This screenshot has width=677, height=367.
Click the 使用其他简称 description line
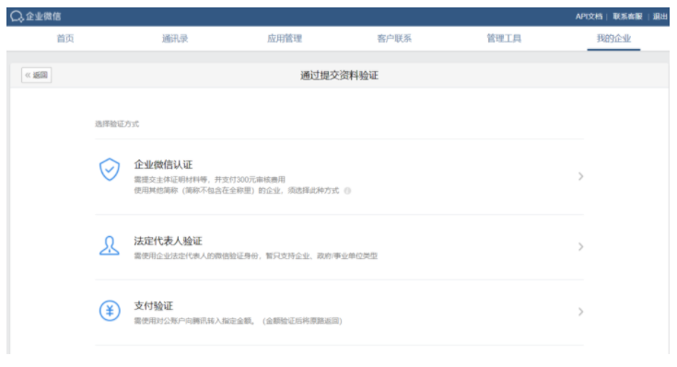(x=236, y=191)
